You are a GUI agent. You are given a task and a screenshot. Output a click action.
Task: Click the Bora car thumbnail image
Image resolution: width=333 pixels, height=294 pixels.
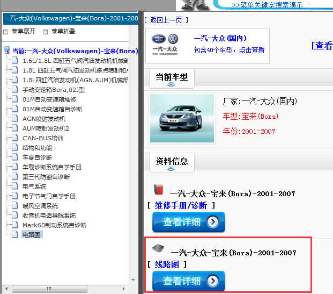click(182, 118)
